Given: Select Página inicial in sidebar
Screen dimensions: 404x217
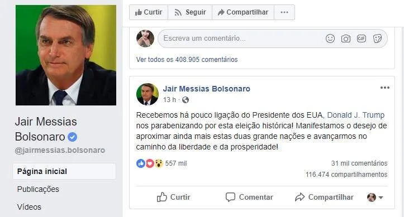Looking at the screenshot, I should pyautogui.click(x=64, y=171).
